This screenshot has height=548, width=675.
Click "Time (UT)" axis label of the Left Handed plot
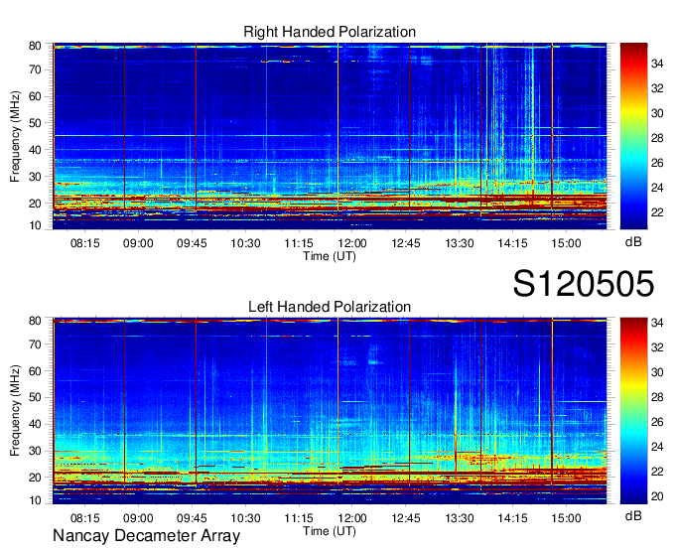coord(330,531)
